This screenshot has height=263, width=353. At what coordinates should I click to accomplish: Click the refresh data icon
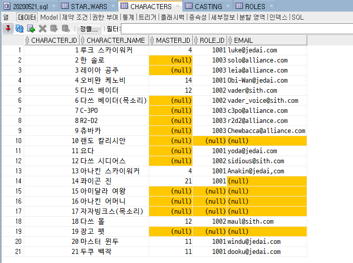click(x=19, y=29)
